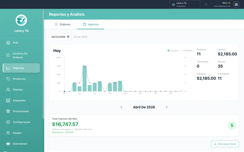
Task: Click the user avatar icon top right
Action: tap(236, 4)
